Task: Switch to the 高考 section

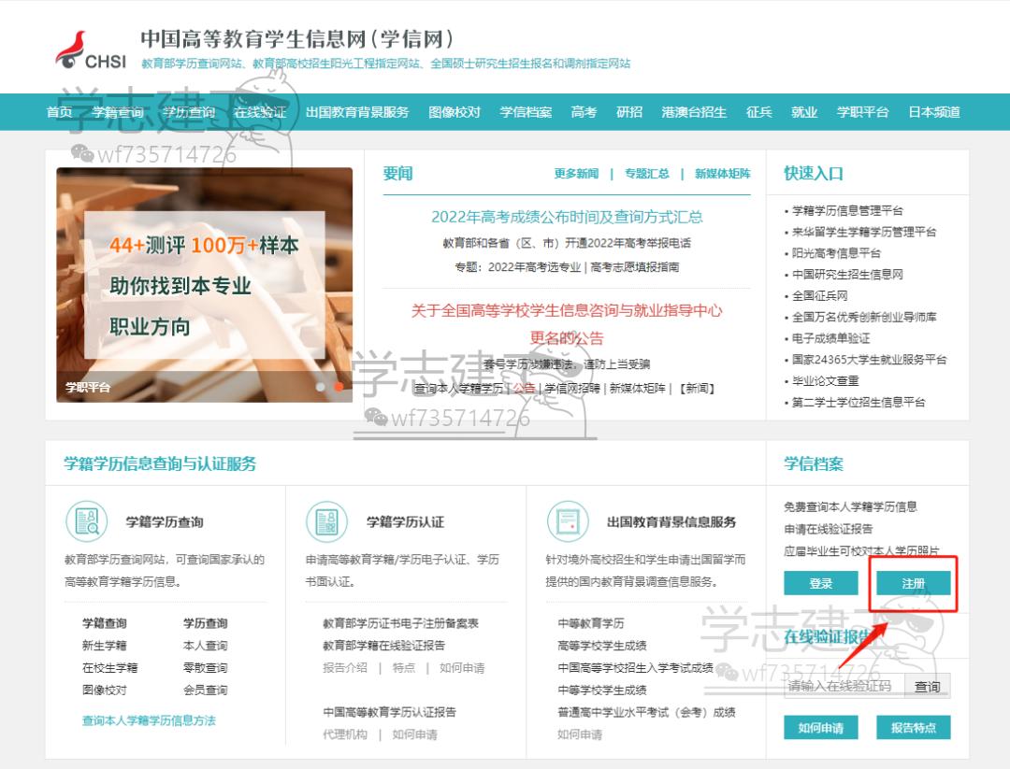Action: (x=580, y=111)
